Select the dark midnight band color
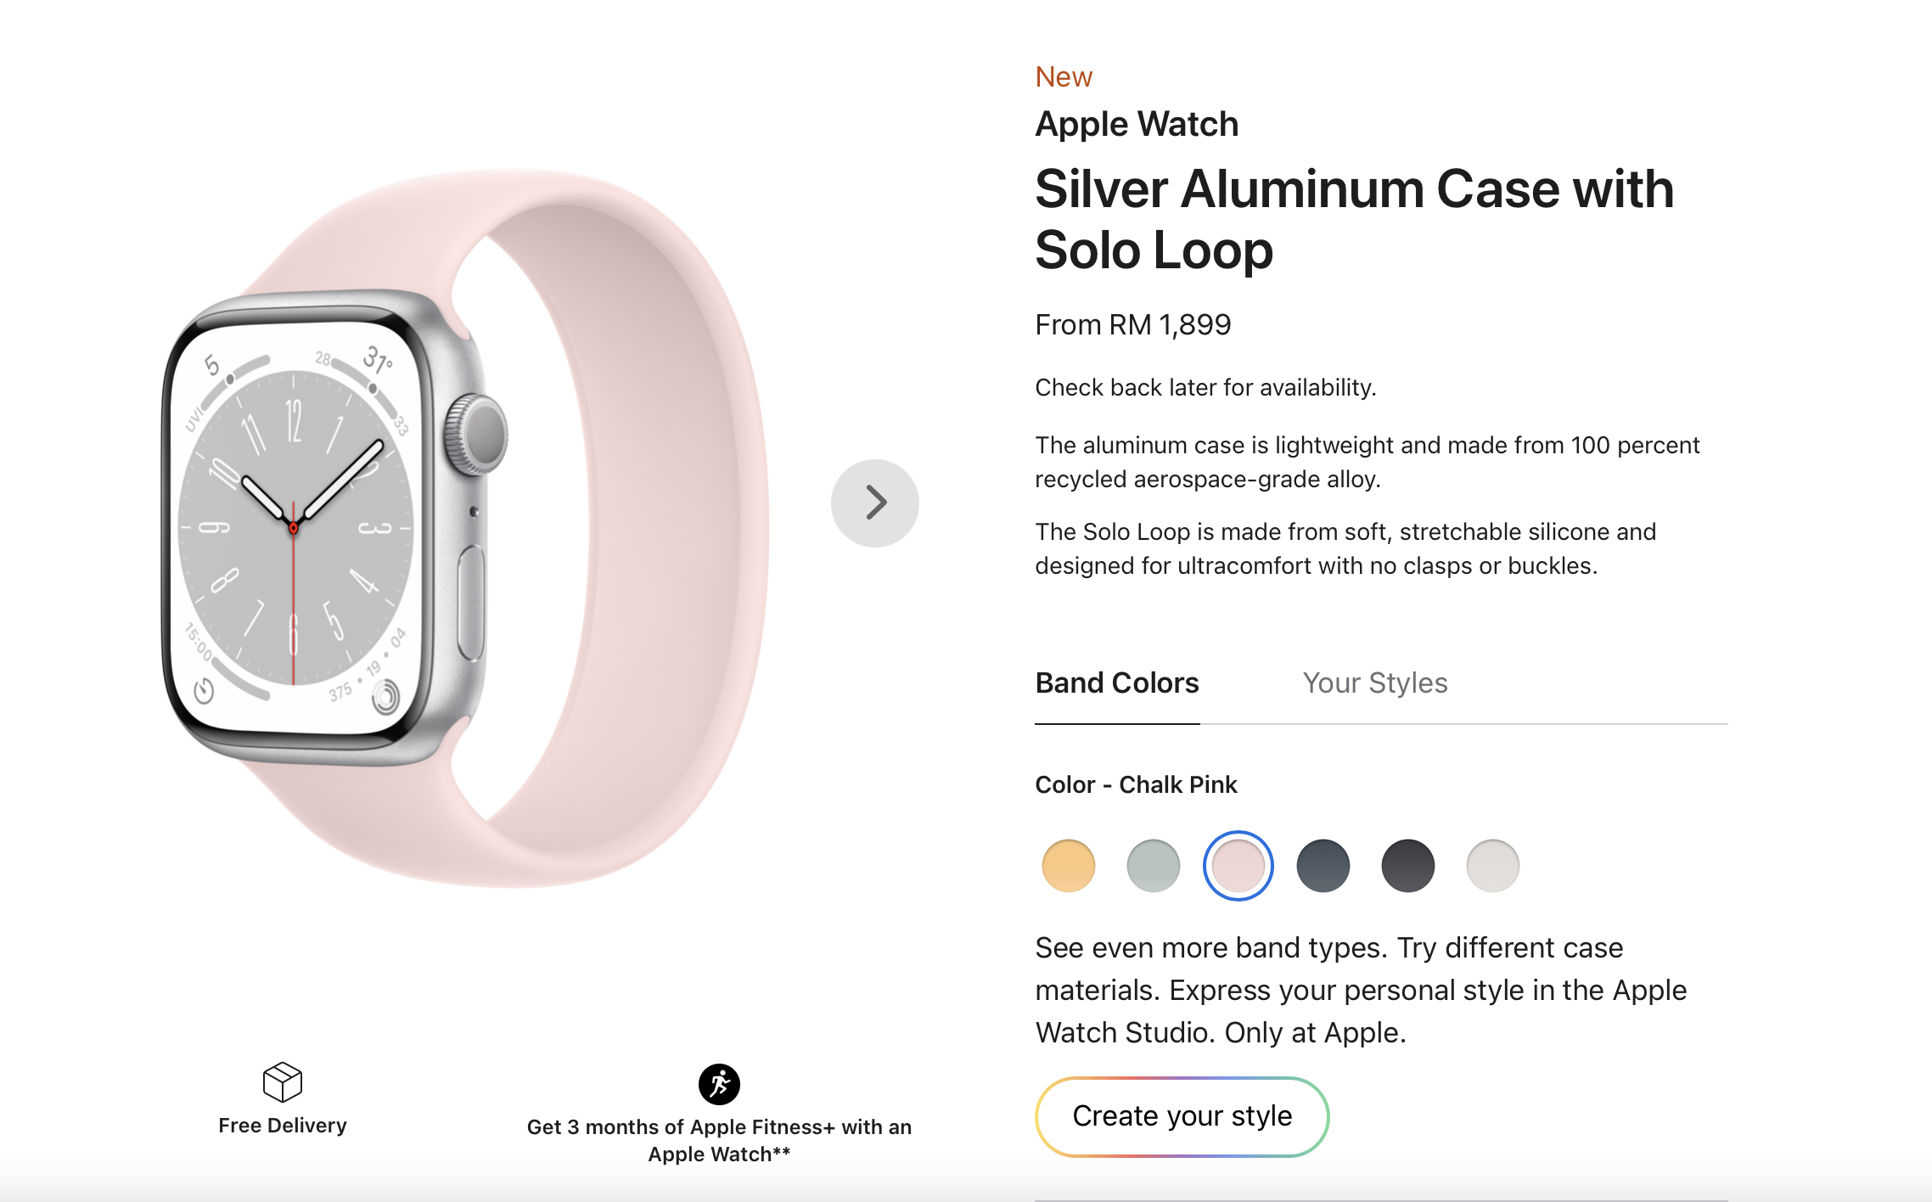Screen dimensions: 1932x1202 1407,866
